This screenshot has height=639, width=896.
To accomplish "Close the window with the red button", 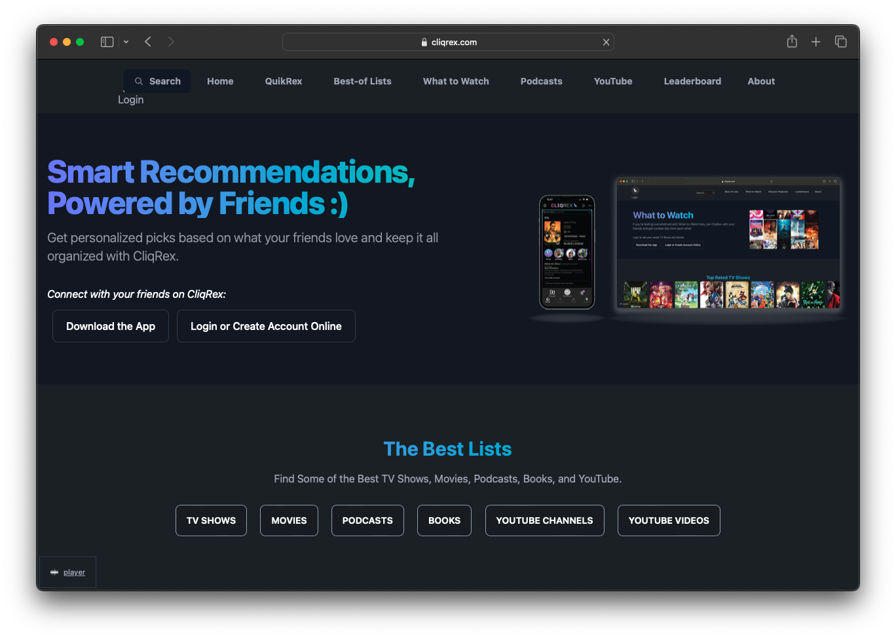I will [x=54, y=42].
